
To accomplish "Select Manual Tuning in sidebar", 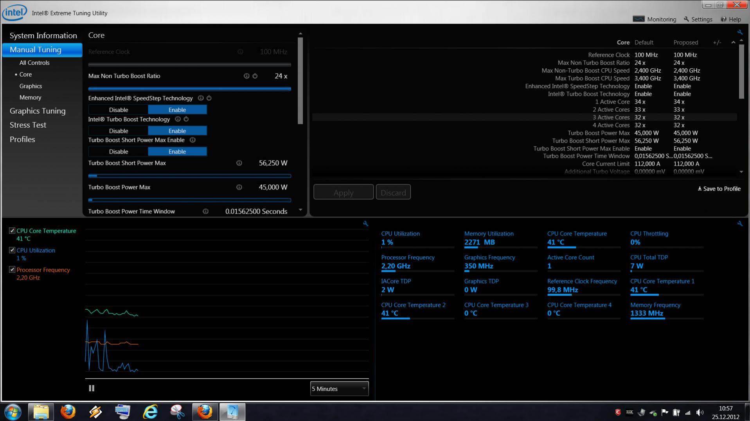I will point(42,50).
